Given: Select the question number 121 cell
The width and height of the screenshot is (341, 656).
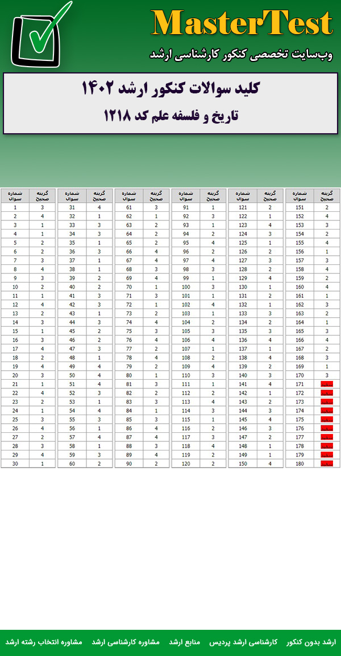Looking at the screenshot, I should click(243, 208).
